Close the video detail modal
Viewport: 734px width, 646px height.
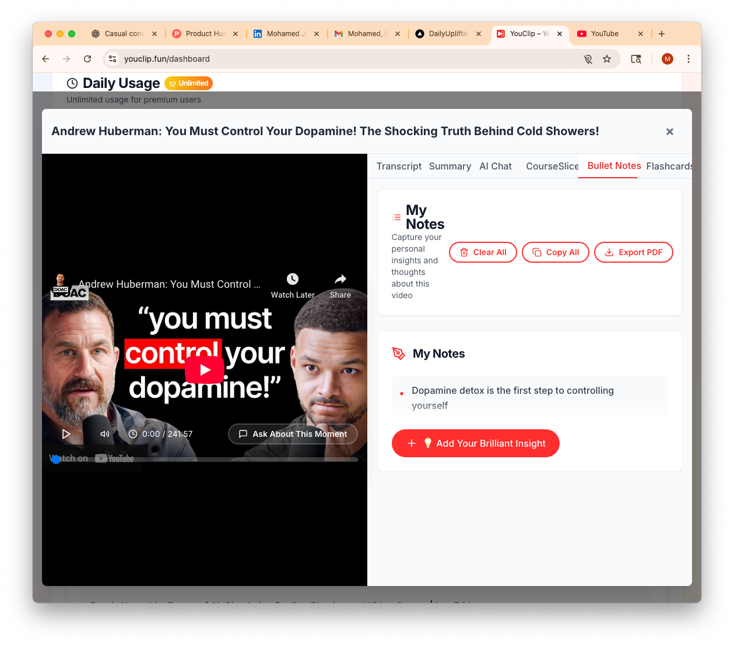pos(669,132)
